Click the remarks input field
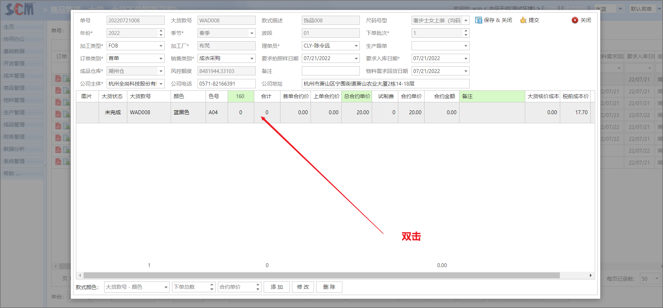This screenshot has height=308, width=663. pos(330,71)
